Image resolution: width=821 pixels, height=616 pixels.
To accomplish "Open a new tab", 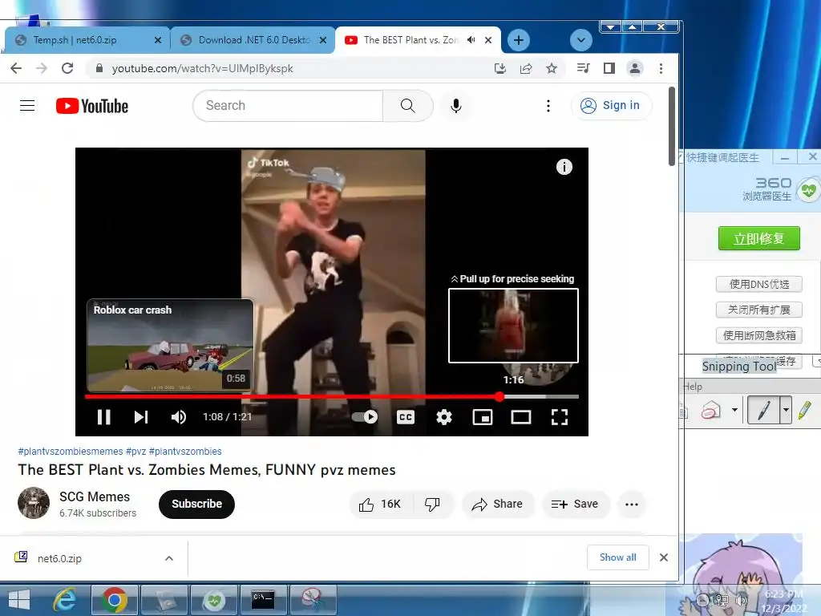I will click(519, 40).
